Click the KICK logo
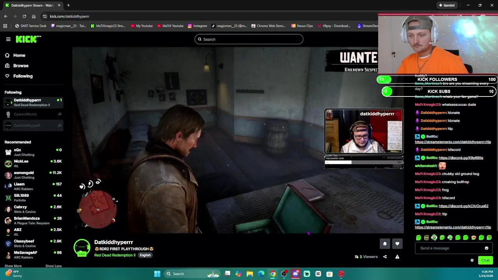Viewport: 498px width, 280px height. pyautogui.click(x=28, y=39)
